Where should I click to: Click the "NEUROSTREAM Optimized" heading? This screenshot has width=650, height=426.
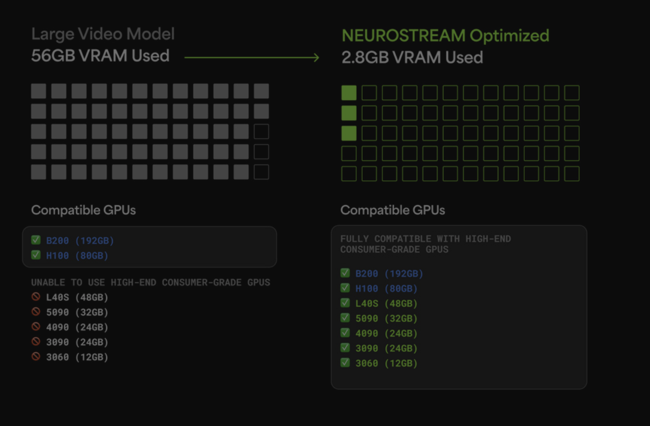click(445, 36)
